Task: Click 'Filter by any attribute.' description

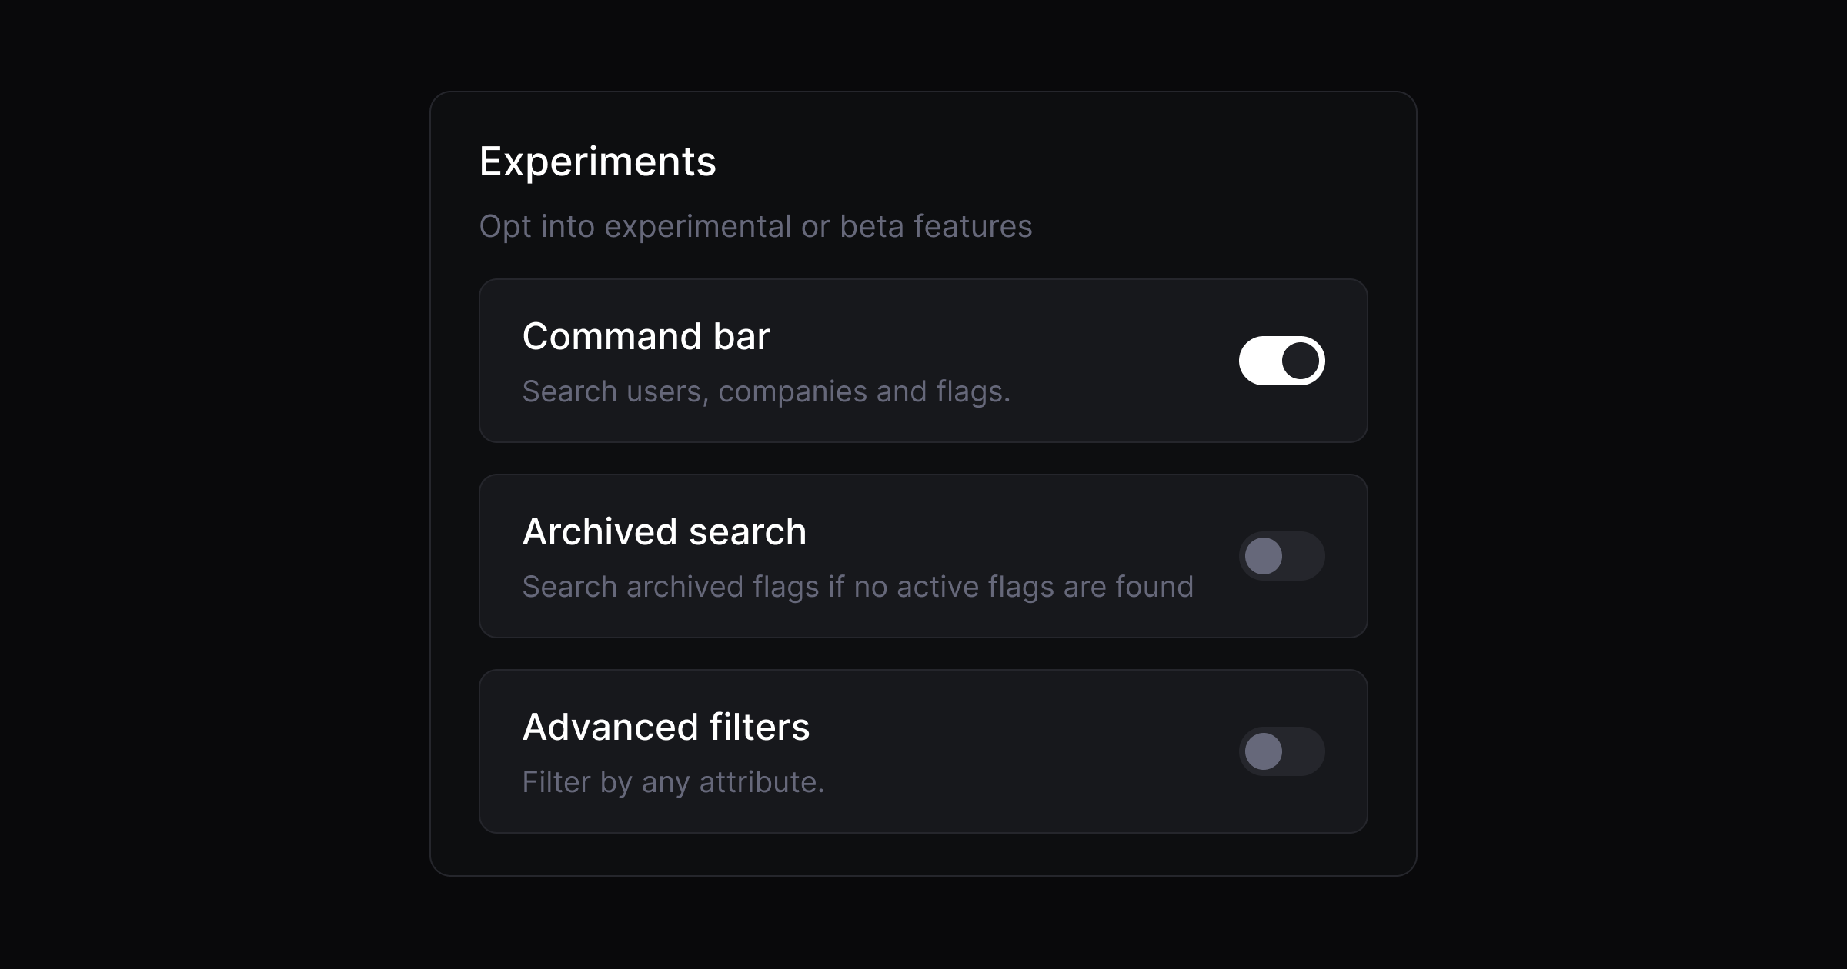Action: (673, 782)
